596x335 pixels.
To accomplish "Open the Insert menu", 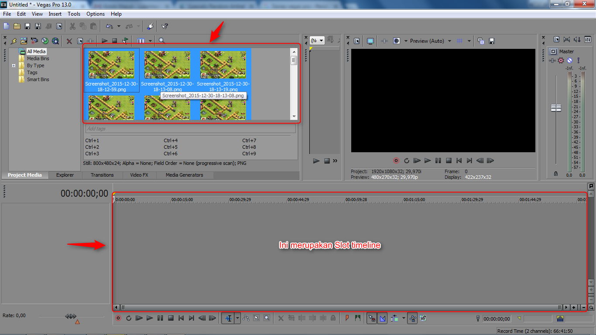I will (x=55, y=14).
